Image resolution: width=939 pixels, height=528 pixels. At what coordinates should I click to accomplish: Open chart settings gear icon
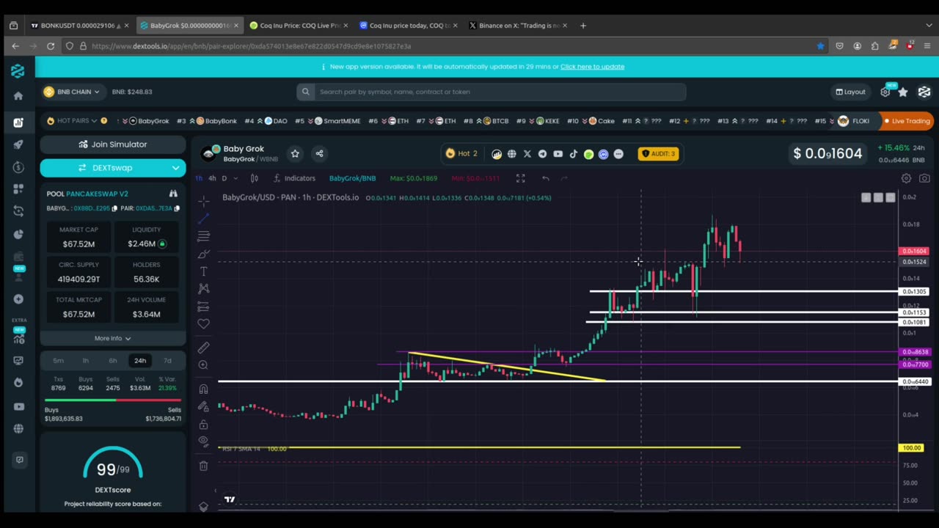907,178
